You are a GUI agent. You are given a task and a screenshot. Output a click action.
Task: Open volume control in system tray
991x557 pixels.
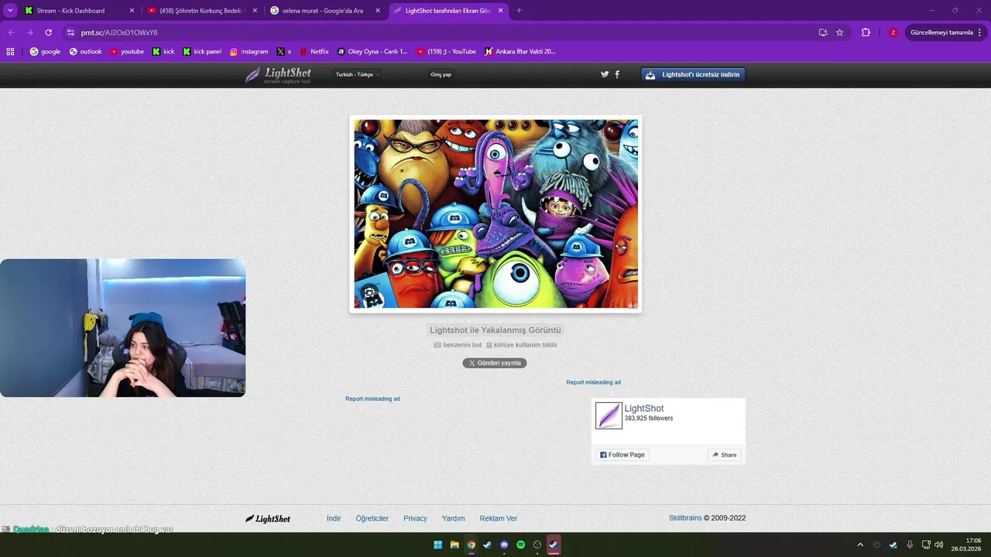[939, 545]
